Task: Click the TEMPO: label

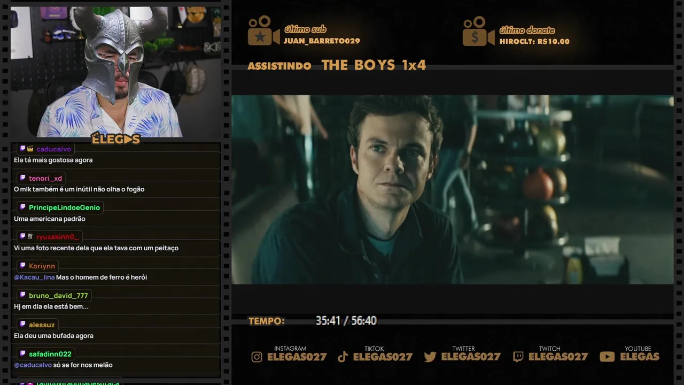Action: click(267, 321)
